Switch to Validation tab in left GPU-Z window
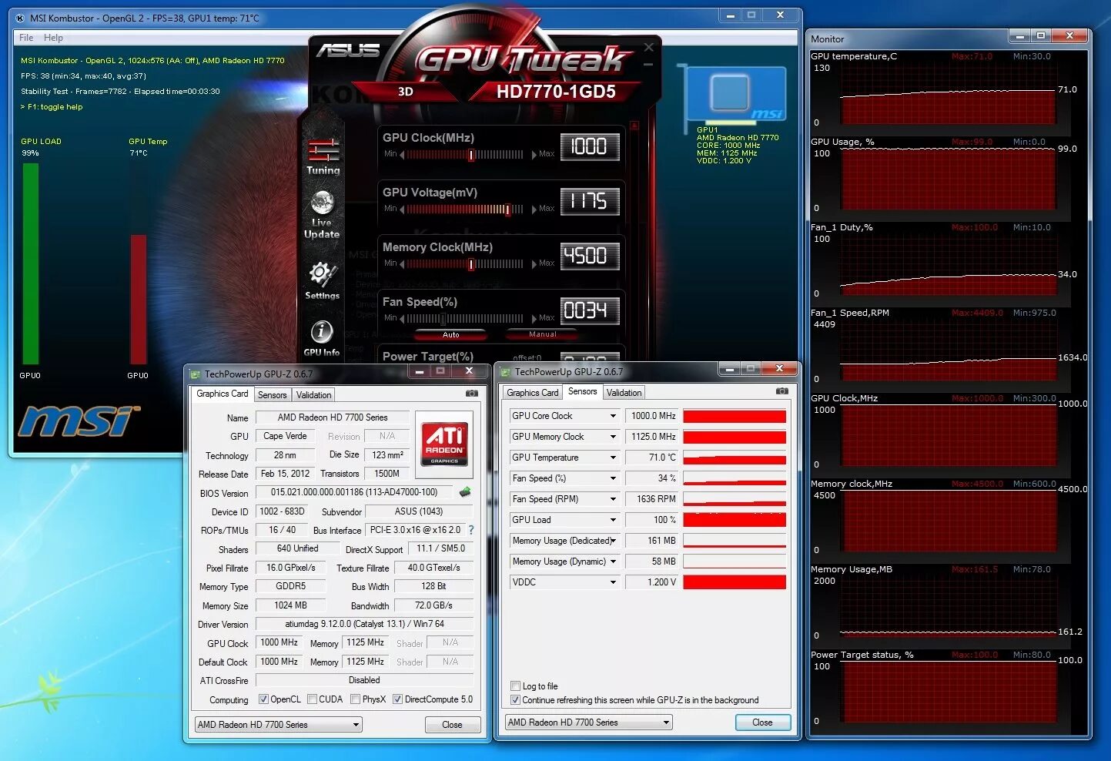 click(313, 395)
